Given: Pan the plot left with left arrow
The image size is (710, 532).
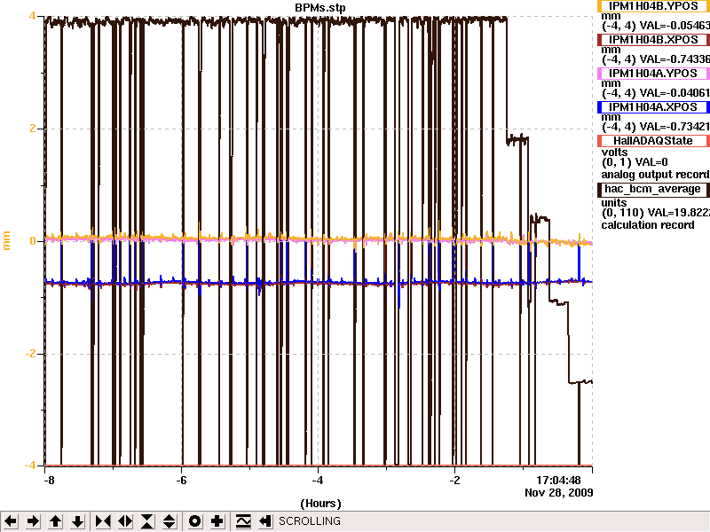Looking at the screenshot, I should tap(11, 521).
